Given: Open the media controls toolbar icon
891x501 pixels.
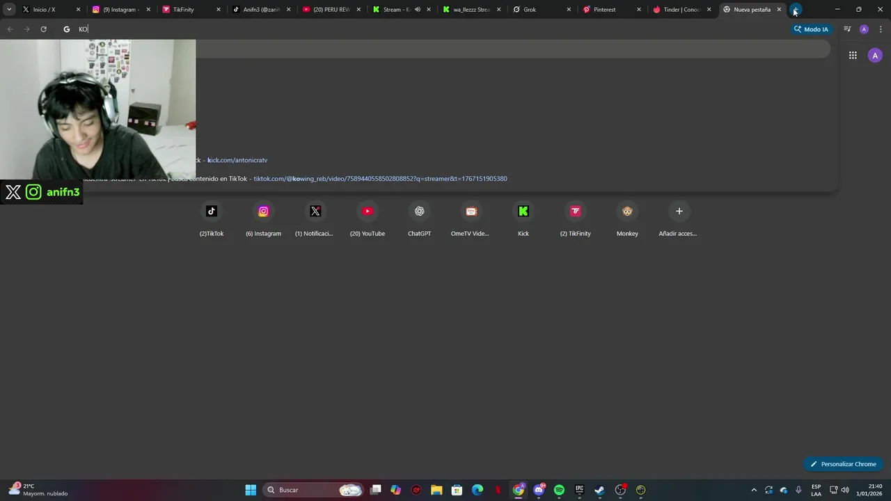Looking at the screenshot, I should pyautogui.click(x=847, y=29).
